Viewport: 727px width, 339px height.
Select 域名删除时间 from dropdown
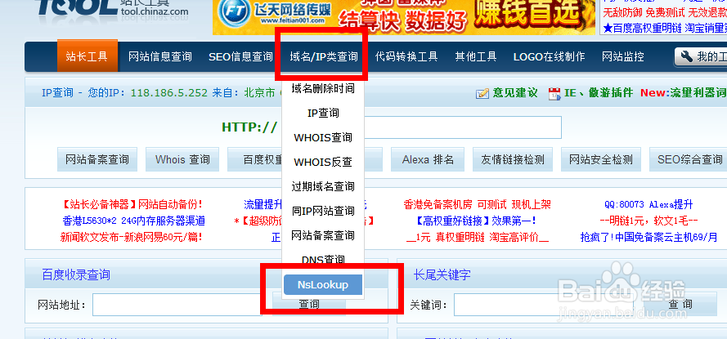(323, 88)
